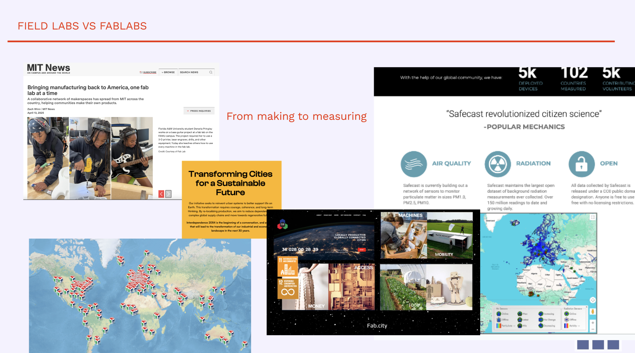Click the Decreasing trend legend icon
The height and width of the screenshot is (353, 635).
pos(541,326)
